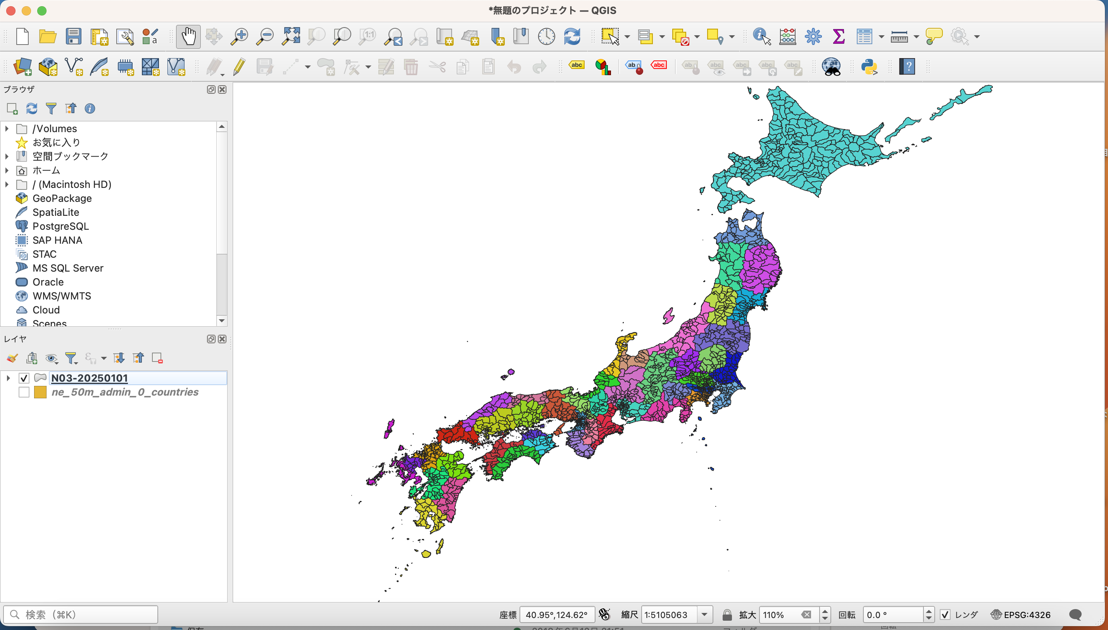The height and width of the screenshot is (630, 1108).
Task: Open the Python console
Action: coord(869,67)
